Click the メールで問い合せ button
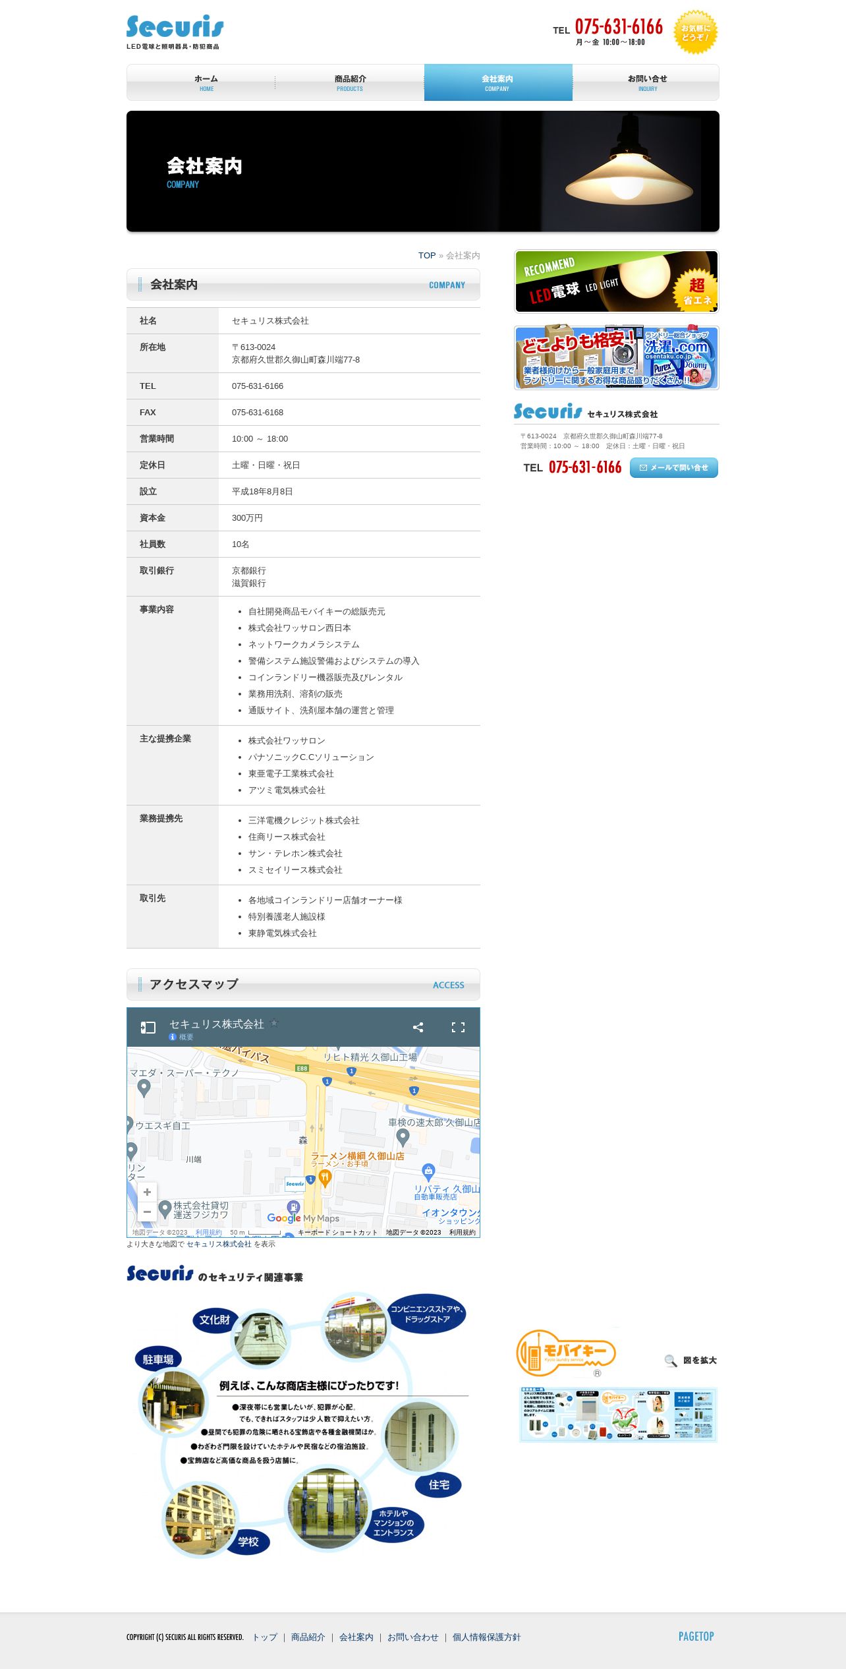Viewport: 846px width, 1669px height. (x=673, y=467)
